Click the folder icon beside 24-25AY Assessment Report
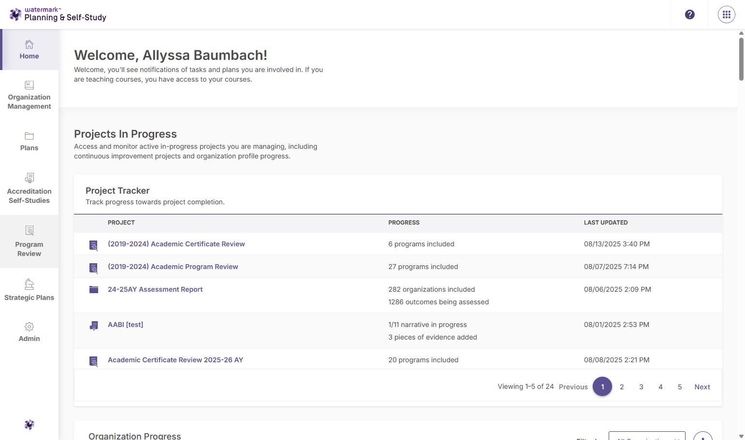This screenshot has height=440, width=745. pos(94,289)
